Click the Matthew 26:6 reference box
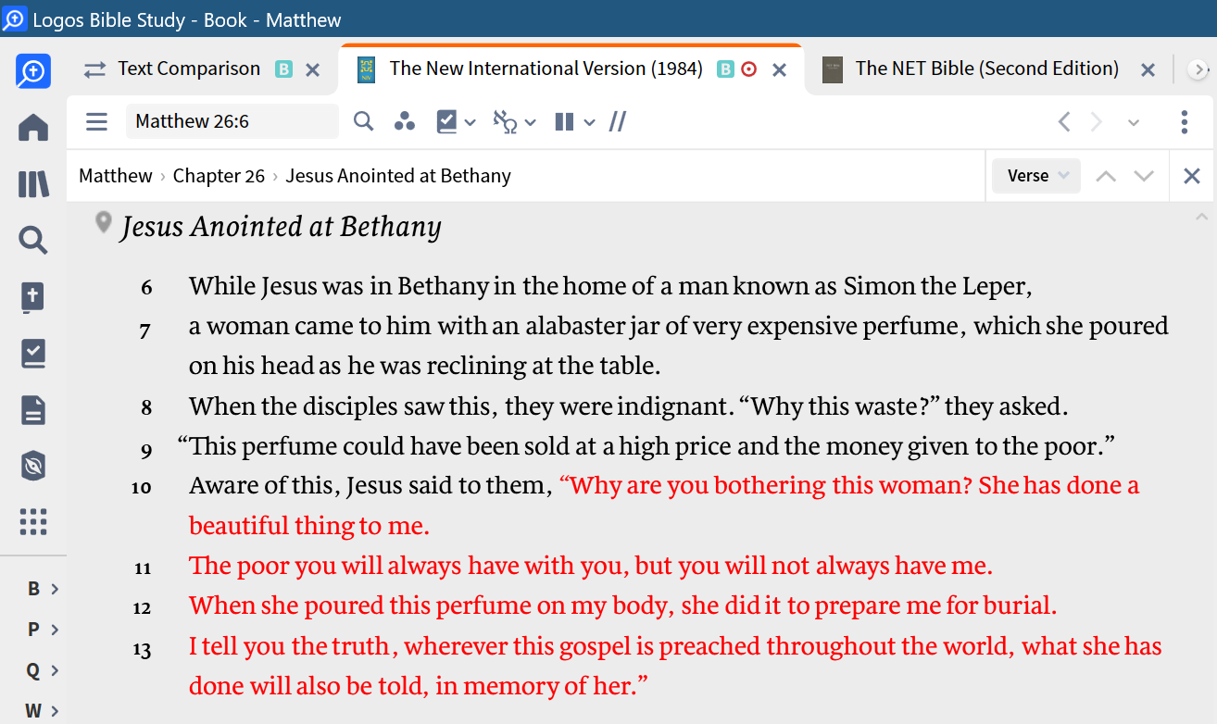1217x724 pixels. coord(232,121)
